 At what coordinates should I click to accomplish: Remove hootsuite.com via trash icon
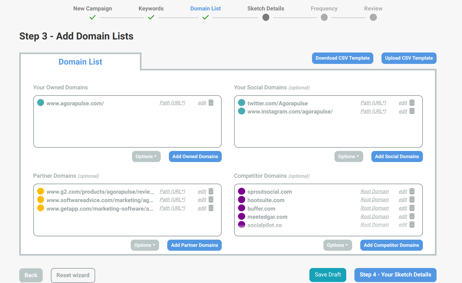pos(412,200)
